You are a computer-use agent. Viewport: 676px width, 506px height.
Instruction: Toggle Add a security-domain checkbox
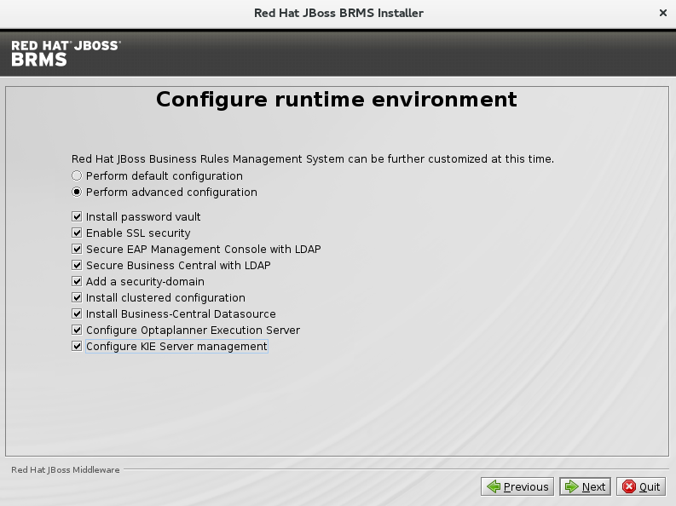point(77,282)
